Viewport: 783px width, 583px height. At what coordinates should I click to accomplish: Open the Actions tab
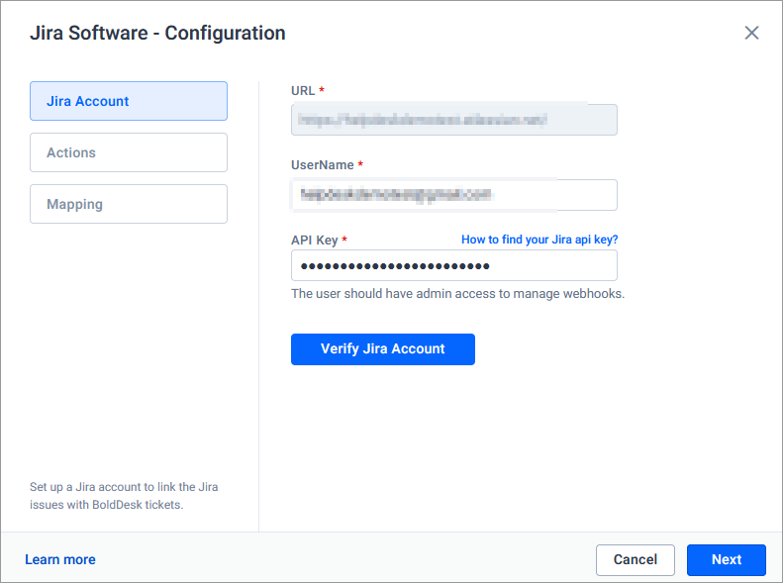tap(129, 152)
